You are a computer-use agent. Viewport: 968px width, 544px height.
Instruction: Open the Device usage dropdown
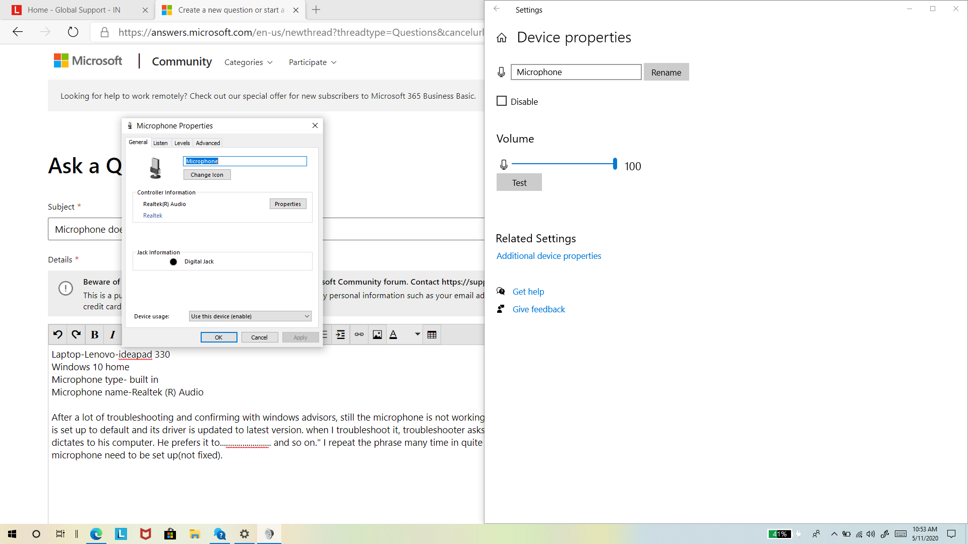tap(250, 316)
